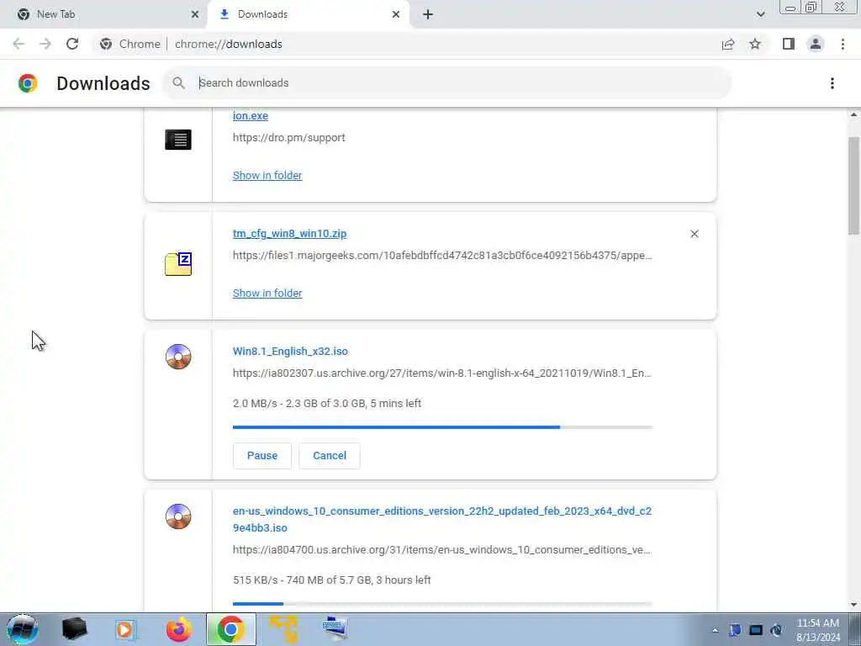Image resolution: width=861 pixels, height=646 pixels.
Task: Click the Downloads page heading
Action: (103, 83)
